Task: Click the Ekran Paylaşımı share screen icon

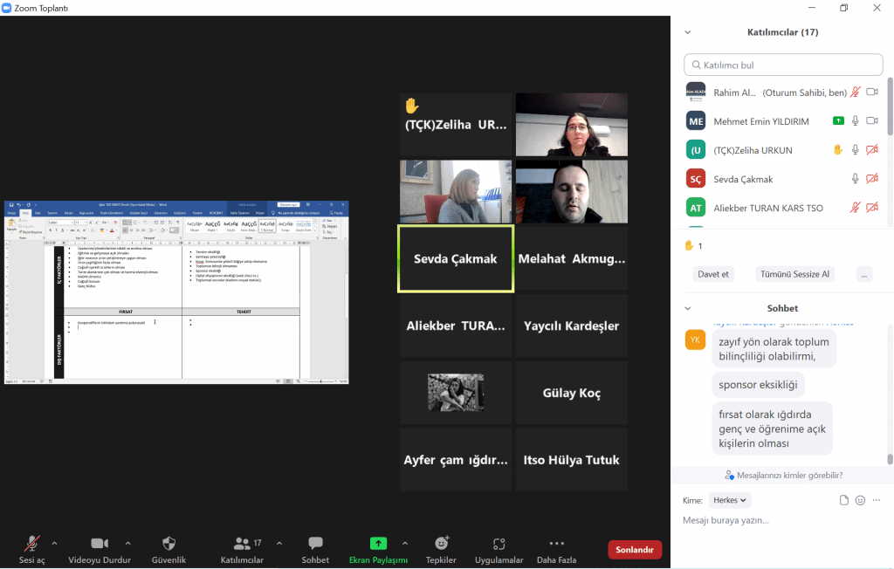Action: 378,544
